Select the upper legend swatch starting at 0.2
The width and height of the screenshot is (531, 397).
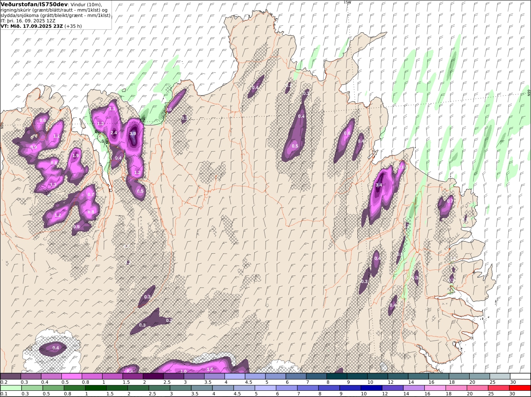10,376
